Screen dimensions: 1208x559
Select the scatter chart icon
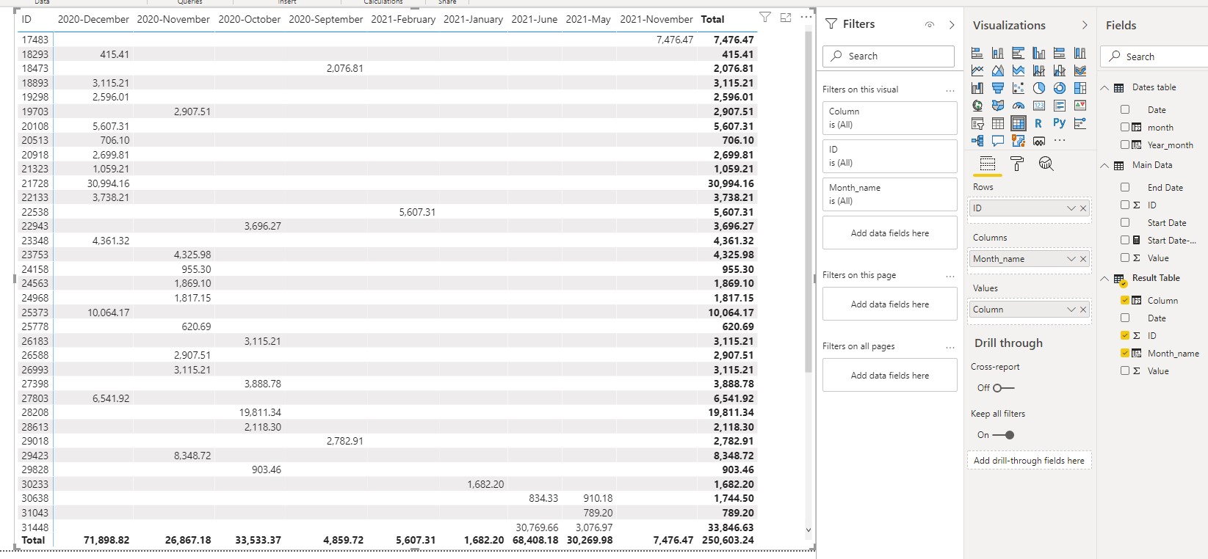(1019, 88)
